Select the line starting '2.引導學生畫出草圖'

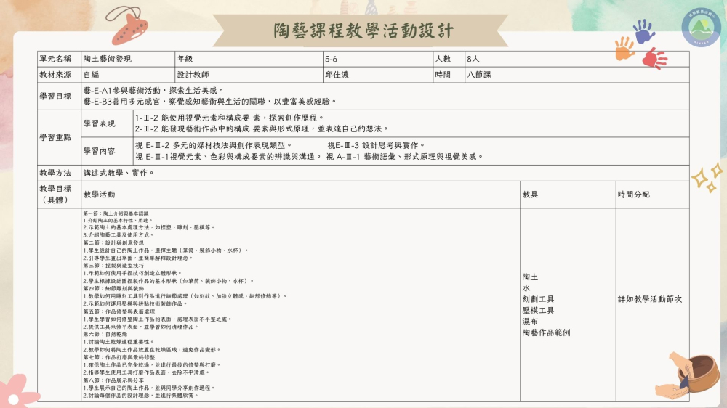[x=138, y=258]
